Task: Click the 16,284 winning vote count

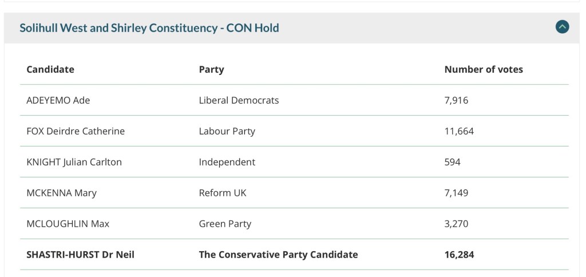Action: point(459,255)
